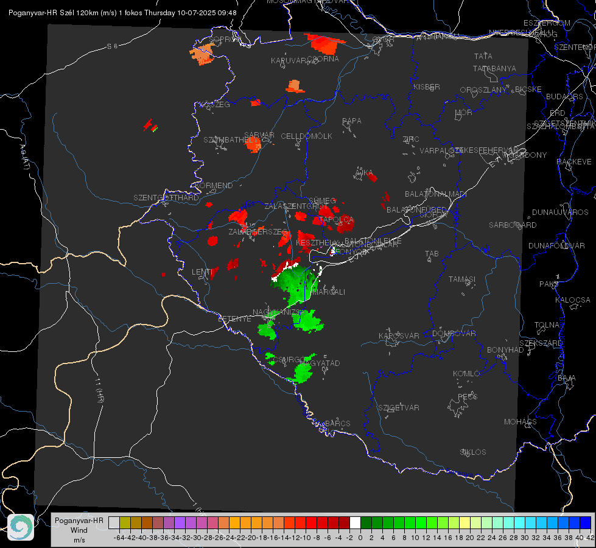The width and height of the screenshot is (596, 548).
Task: Select the KALOCSA label
Action: pos(573,300)
